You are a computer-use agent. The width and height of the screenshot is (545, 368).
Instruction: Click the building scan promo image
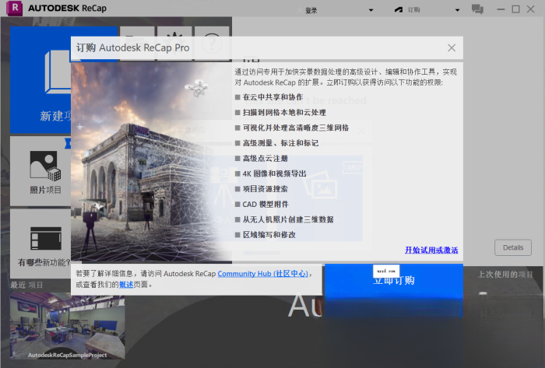152,161
